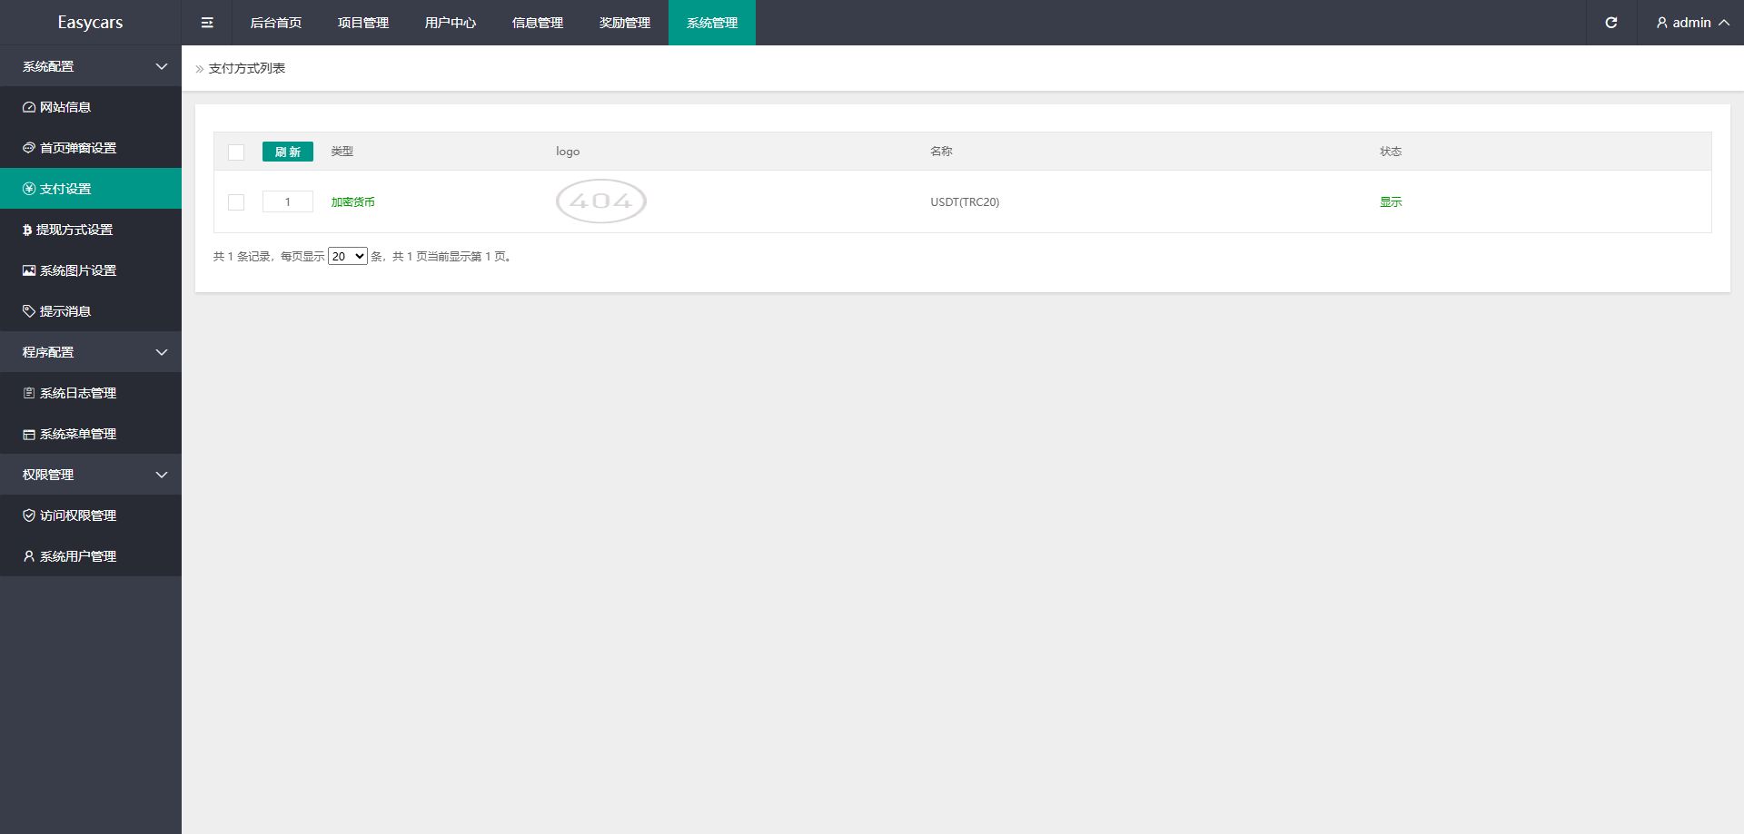The image size is (1744, 834).
Task: Click the 状态 column header
Action: (x=1391, y=152)
